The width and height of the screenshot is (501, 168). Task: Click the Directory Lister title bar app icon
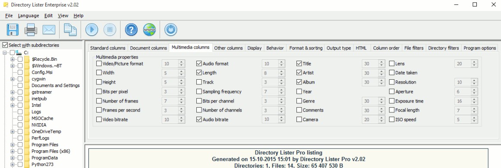pos(6,5)
